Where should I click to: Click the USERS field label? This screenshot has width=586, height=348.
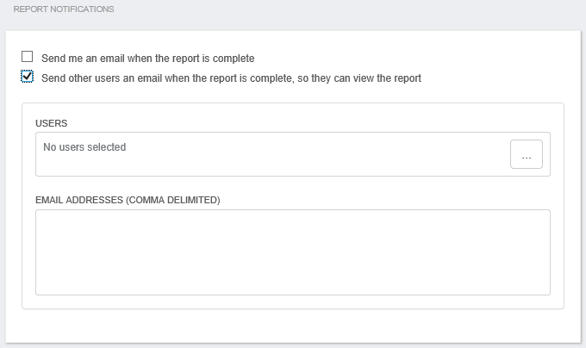pyautogui.click(x=51, y=123)
